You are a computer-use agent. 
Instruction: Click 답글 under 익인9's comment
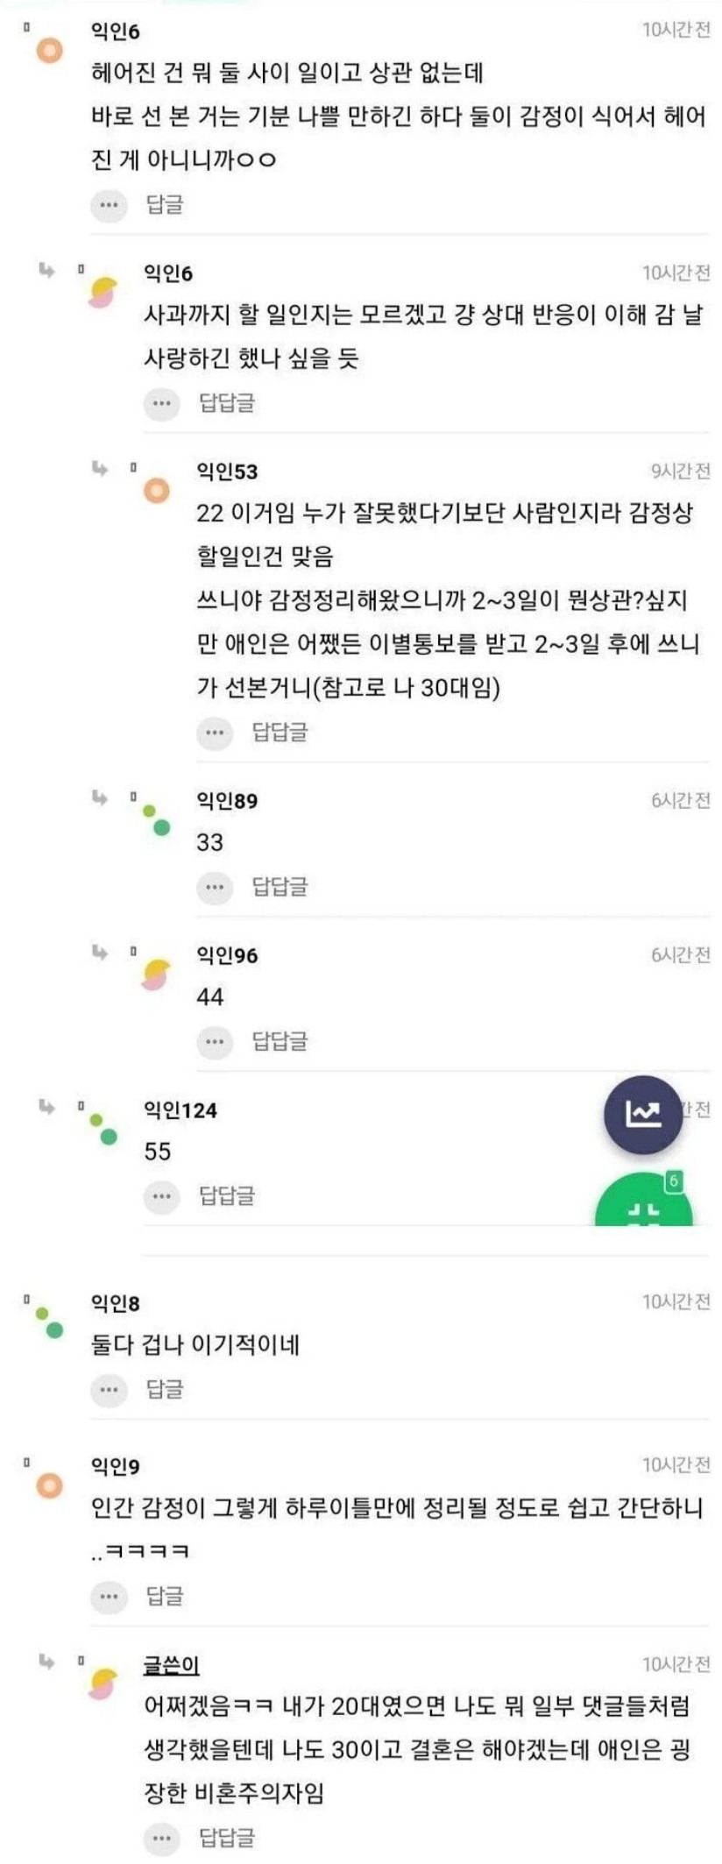[x=164, y=1597]
